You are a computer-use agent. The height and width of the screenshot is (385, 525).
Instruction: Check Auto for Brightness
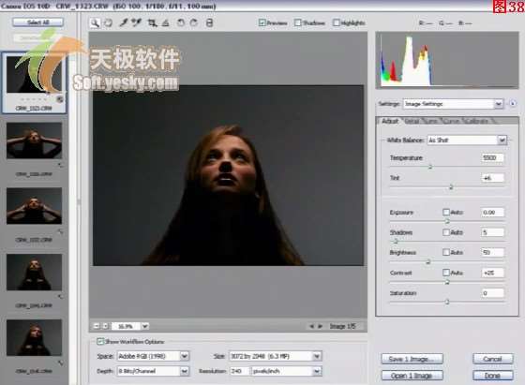[446, 252]
